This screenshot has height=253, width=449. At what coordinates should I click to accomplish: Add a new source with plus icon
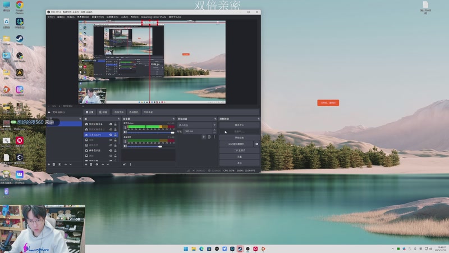pos(86,164)
